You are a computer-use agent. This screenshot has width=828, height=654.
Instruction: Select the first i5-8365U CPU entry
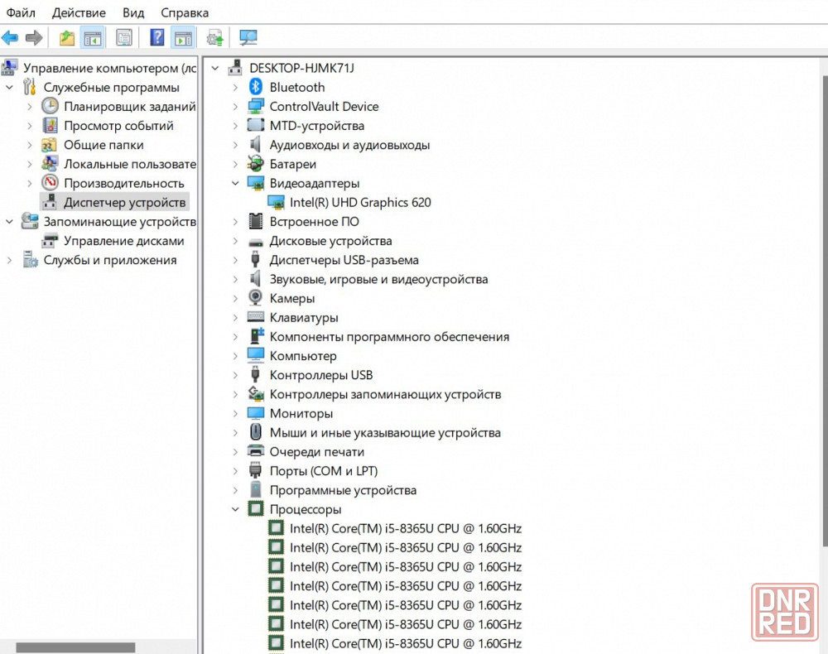click(x=406, y=528)
